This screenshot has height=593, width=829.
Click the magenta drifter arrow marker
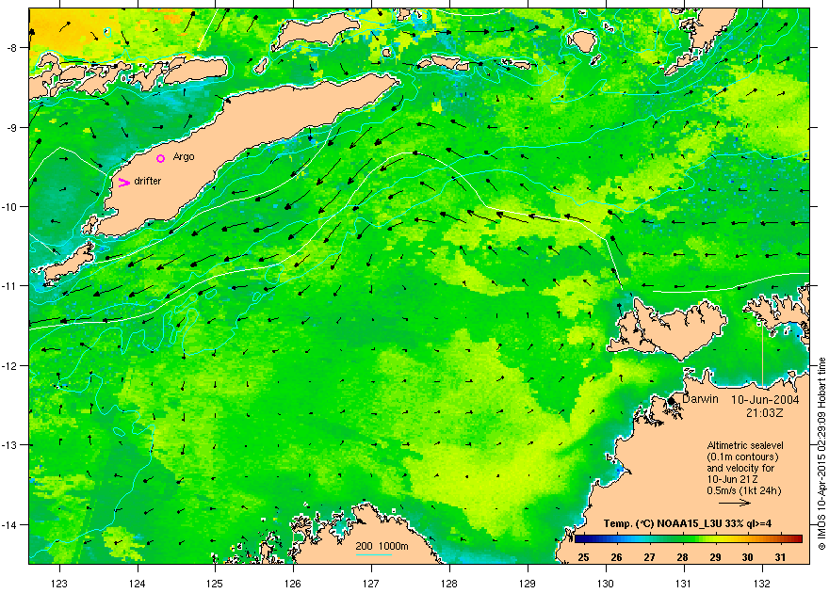123,183
